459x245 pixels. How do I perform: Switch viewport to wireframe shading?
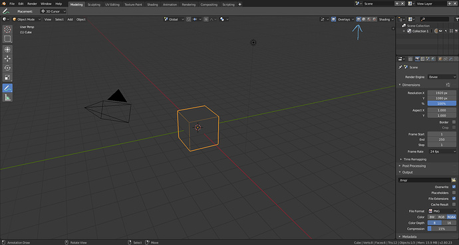pyautogui.click(x=359, y=19)
